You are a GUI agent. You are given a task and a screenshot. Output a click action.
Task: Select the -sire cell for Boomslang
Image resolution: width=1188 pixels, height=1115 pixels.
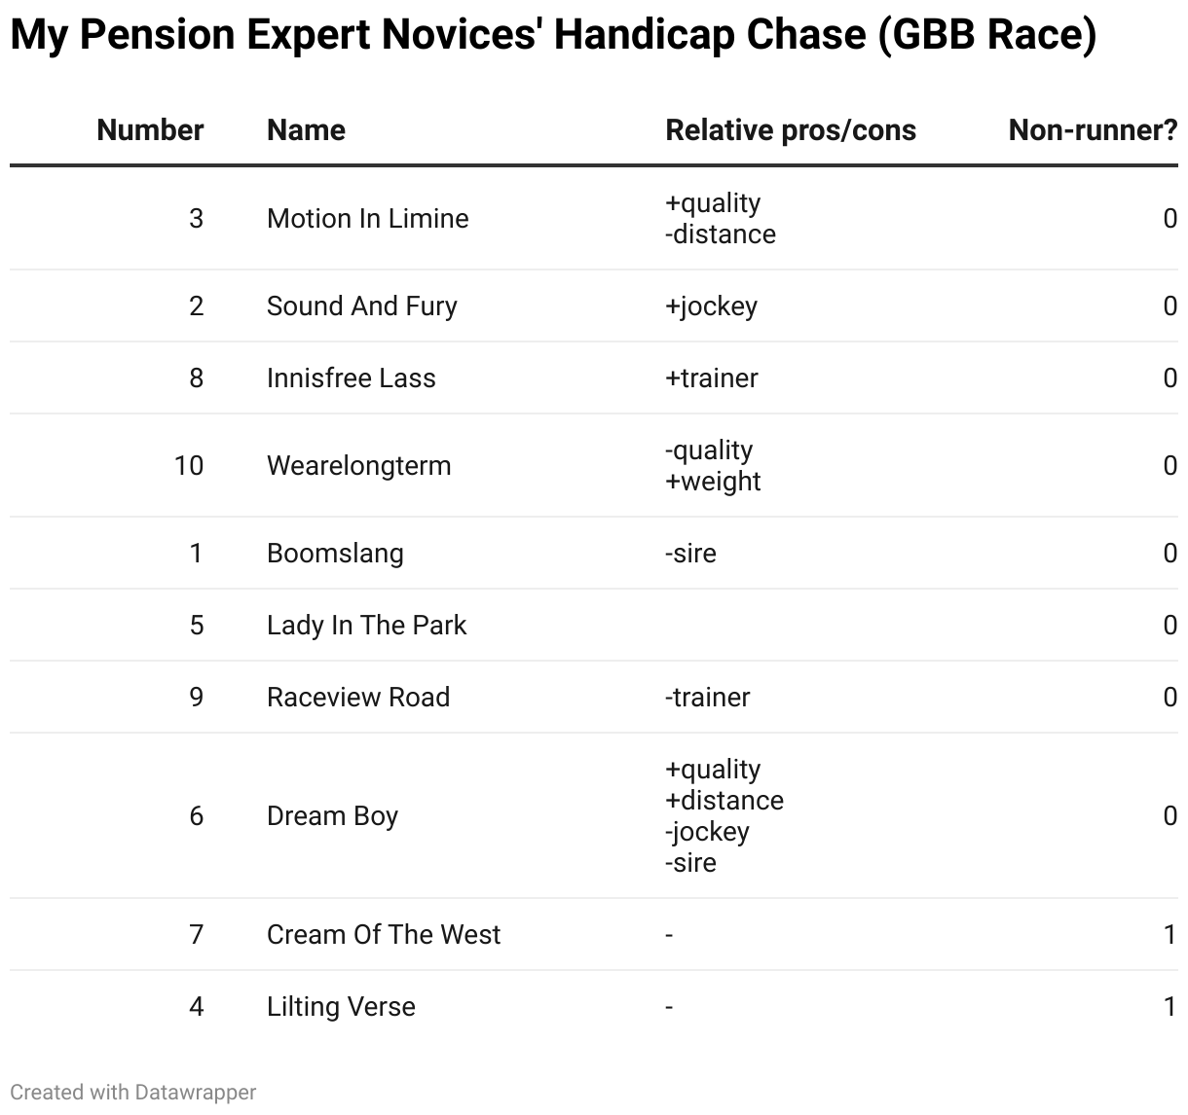(x=690, y=554)
